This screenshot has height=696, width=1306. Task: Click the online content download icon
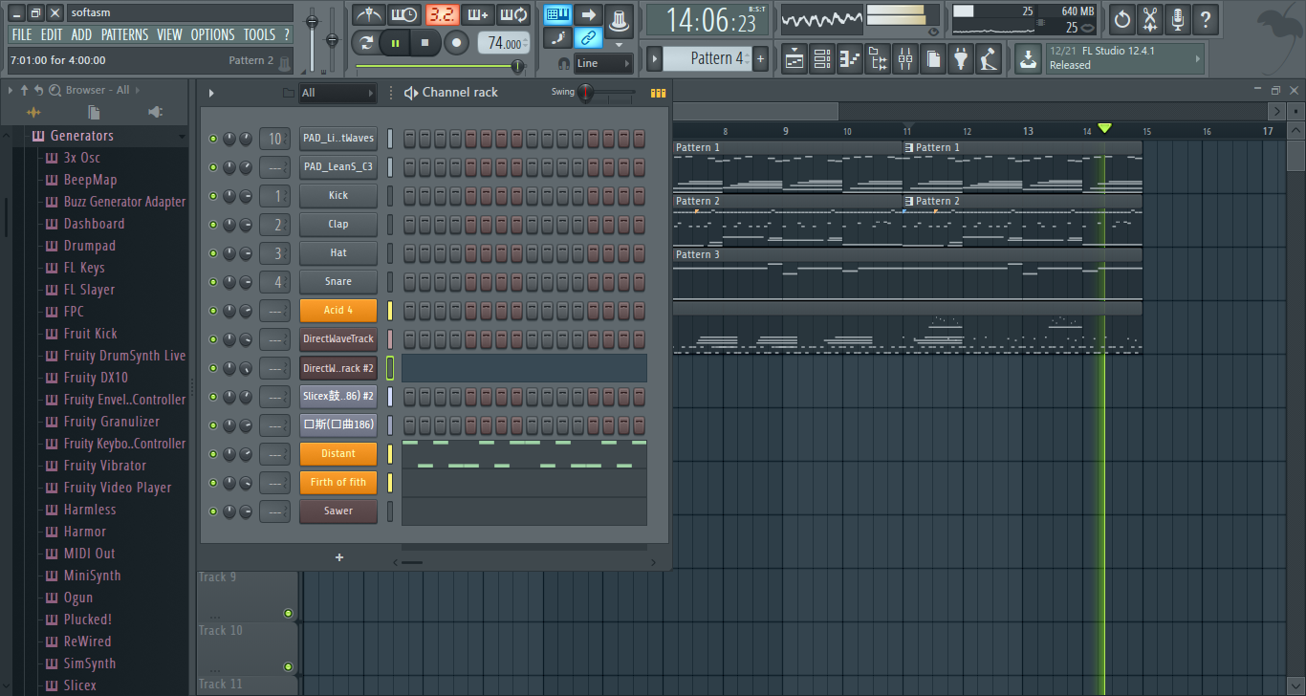tap(1028, 58)
